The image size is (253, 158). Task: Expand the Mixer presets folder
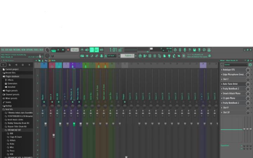(x=12, y=98)
